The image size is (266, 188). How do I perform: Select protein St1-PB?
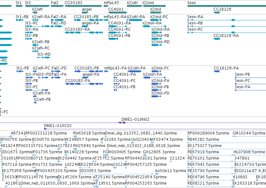point(23,68)
